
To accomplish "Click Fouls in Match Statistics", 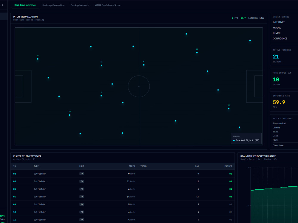I will 275,140.
